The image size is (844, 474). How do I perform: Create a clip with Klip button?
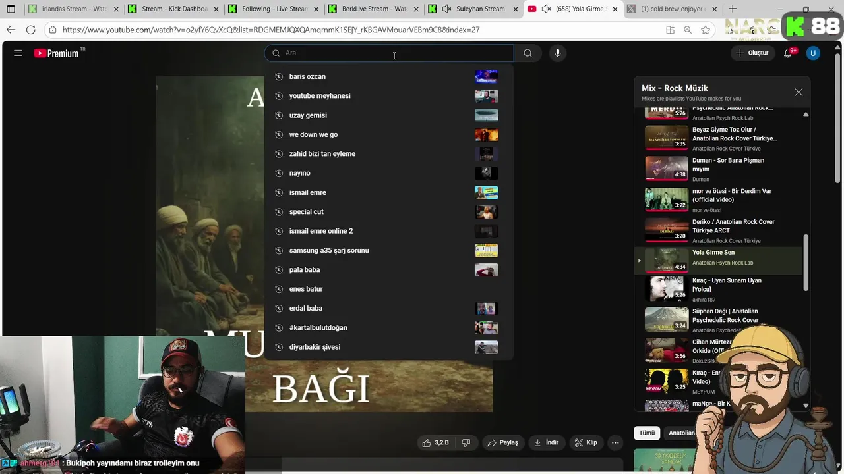[586, 442]
